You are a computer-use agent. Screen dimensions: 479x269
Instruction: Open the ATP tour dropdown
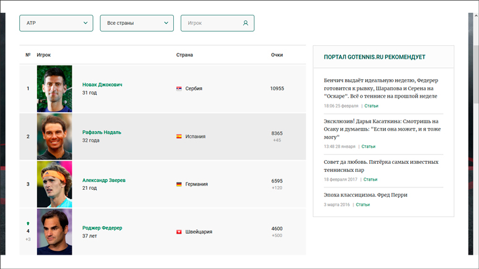[x=56, y=23]
